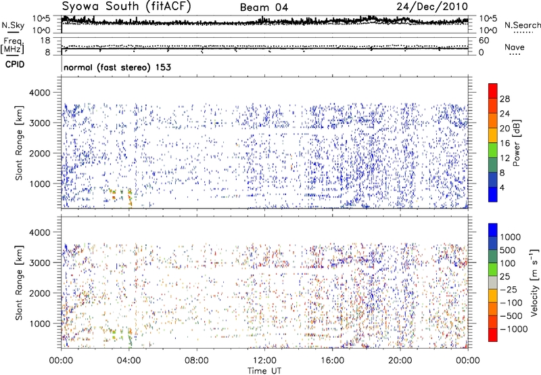Click the gray -25 to 25 velocity swatch
541x375 pixels.
pos(493,282)
